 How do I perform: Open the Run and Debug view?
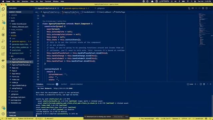[3, 41]
